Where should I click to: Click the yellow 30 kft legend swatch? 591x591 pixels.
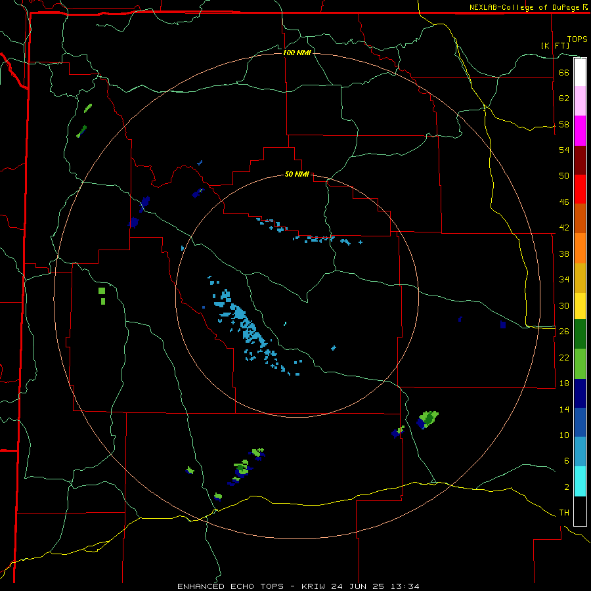tap(580, 306)
